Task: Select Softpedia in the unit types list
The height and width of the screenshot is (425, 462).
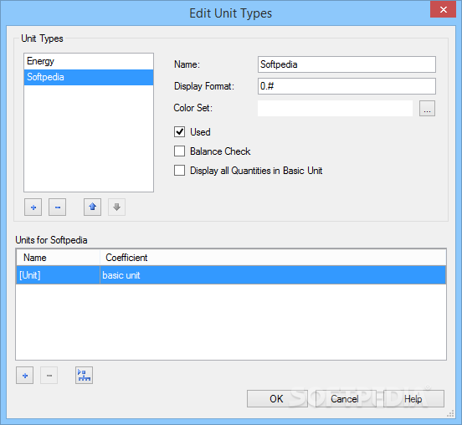Action: [89, 77]
